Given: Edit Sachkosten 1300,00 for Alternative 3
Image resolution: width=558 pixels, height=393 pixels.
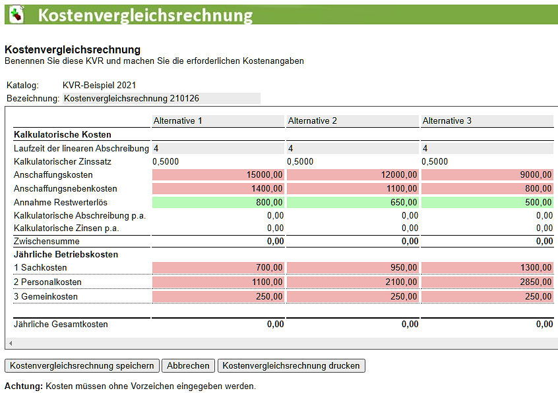Looking at the screenshot, I should point(487,268).
